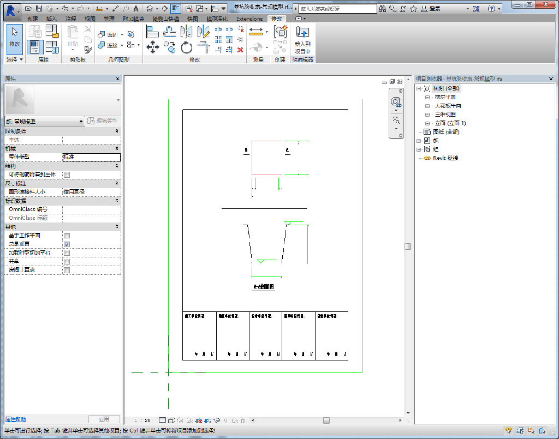Click the Align tool icon in Modify panel
The image size is (559, 439).
[152, 32]
